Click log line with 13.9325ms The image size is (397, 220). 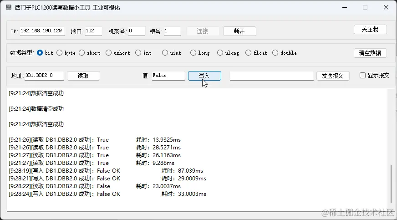point(95,140)
